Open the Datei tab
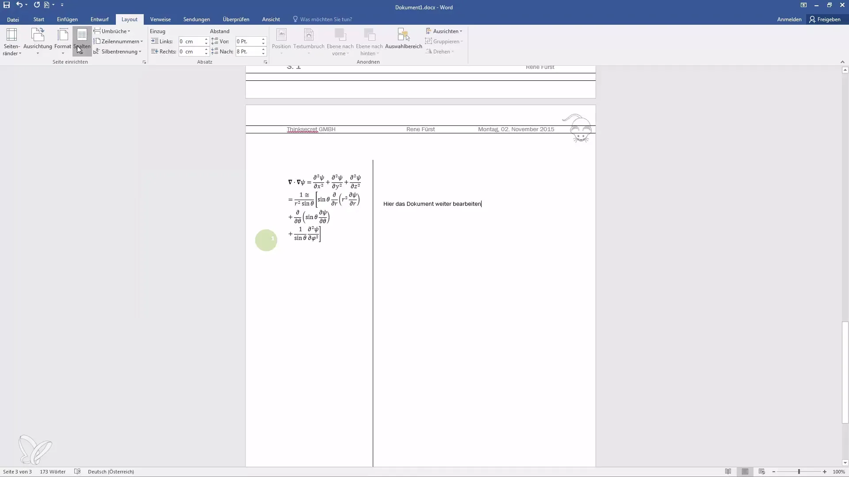The image size is (849, 477). point(13,19)
